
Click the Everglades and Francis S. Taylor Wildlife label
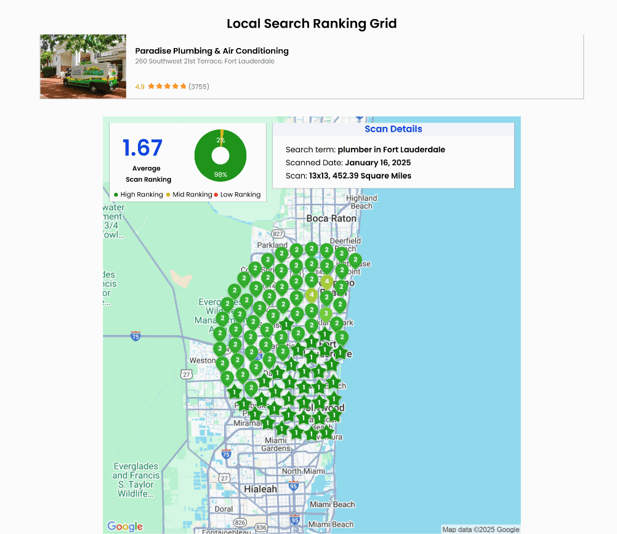[135, 480]
